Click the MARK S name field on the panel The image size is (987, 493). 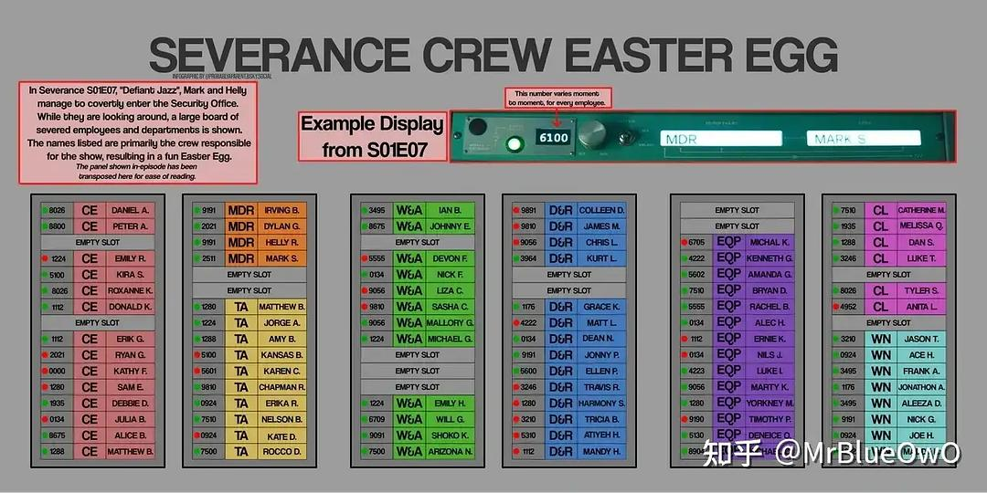[x=866, y=139]
